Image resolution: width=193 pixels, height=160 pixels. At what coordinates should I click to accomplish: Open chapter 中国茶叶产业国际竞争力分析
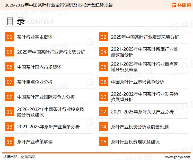(46, 97)
